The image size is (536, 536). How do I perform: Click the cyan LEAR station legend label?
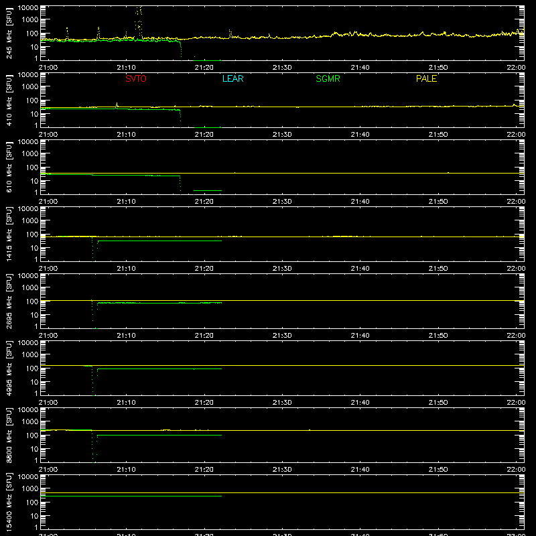click(232, 78)
